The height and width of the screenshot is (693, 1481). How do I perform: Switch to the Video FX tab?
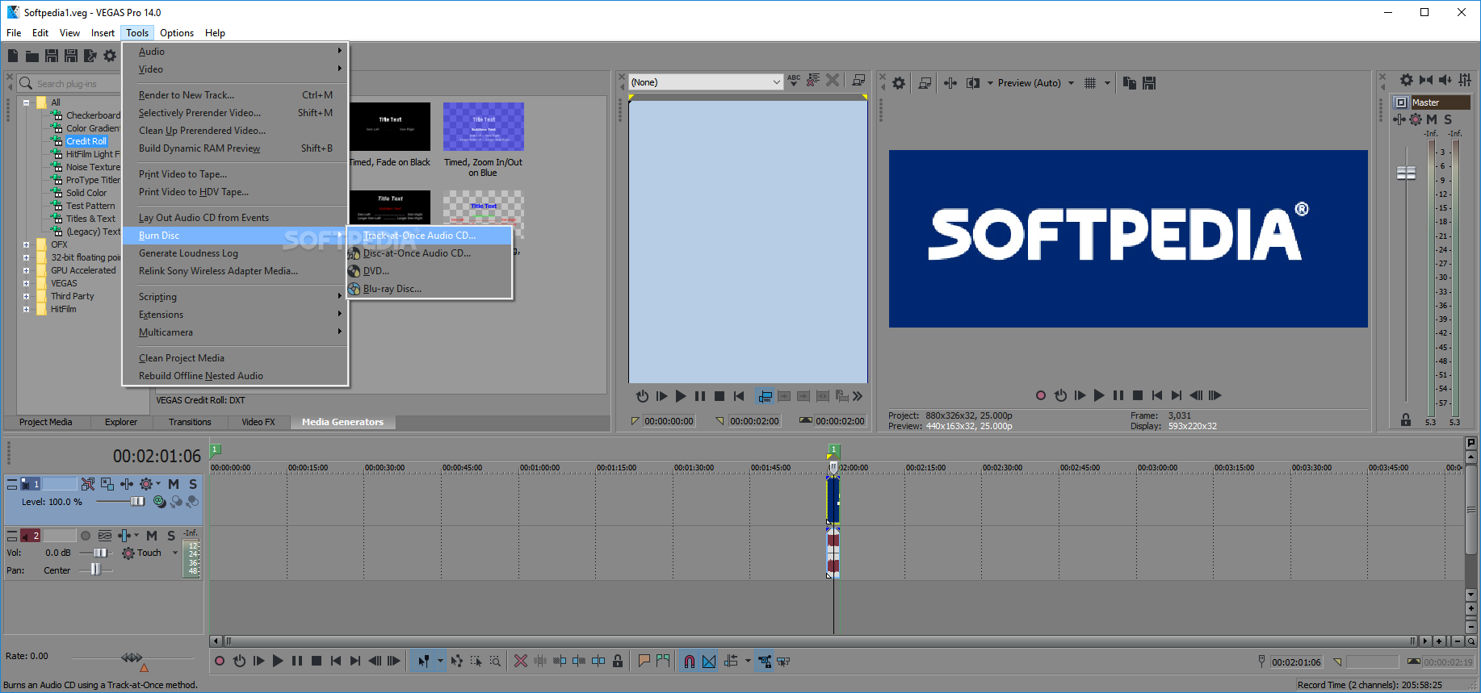(258, 422)
